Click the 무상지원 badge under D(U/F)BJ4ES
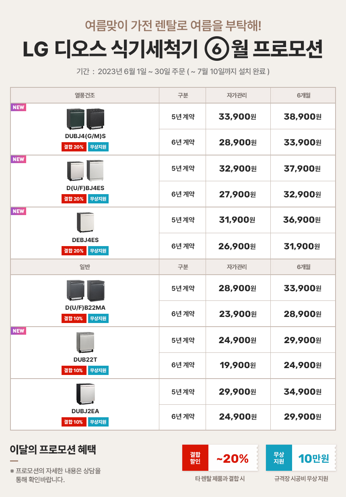Image resolution: width=346 pixels, height=497 pixels. [x=98, y=199]
